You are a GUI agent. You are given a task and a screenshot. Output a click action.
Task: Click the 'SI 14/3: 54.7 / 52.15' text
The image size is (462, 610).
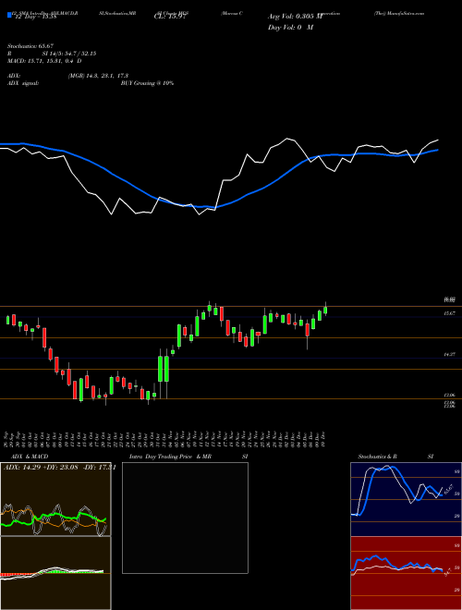point(69,54)
